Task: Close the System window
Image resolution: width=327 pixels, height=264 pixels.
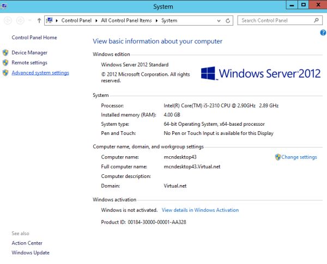Action: point(318,5)
